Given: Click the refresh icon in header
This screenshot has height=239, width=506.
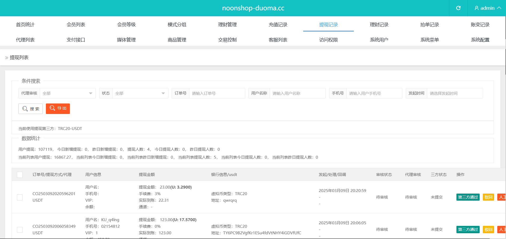Looking at the screenshot, I should [458, 8].
